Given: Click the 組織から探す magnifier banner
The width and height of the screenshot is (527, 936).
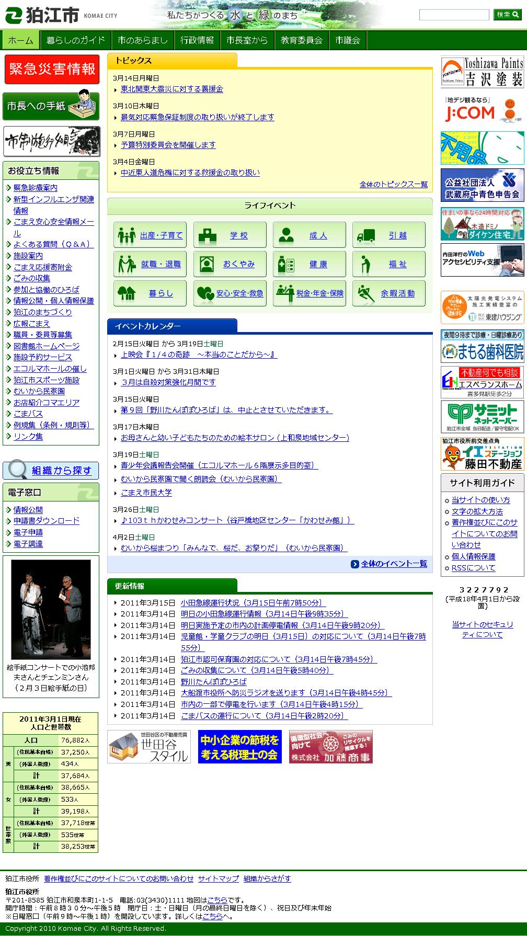Looking at the screenshot, I should coord(51,470).
